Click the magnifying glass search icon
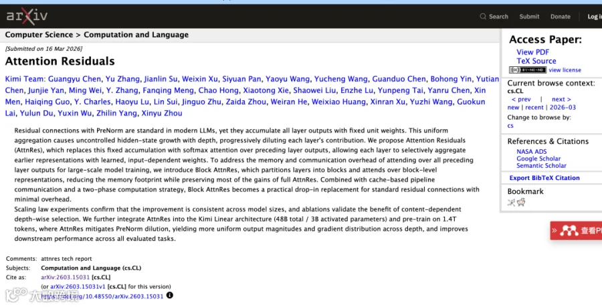The image size is (602, 307). 482,17
